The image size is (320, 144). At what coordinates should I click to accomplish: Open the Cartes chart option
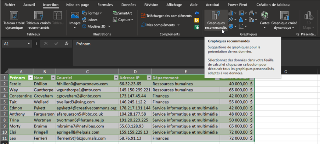(264, 16)
